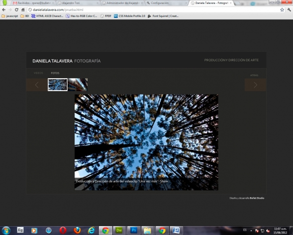This screenshot has height=235, width=293.
Task: Open the BD bookmarks folder
Action: click(x=25, y=16)
